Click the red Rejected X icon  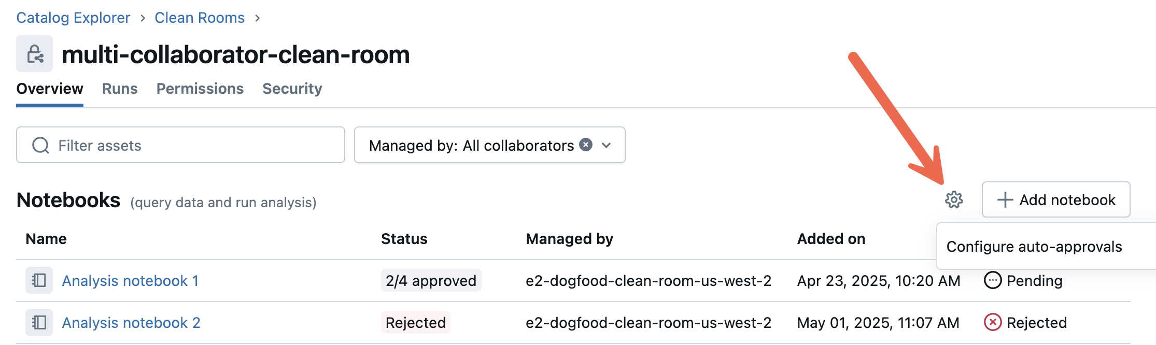[992, 322]
